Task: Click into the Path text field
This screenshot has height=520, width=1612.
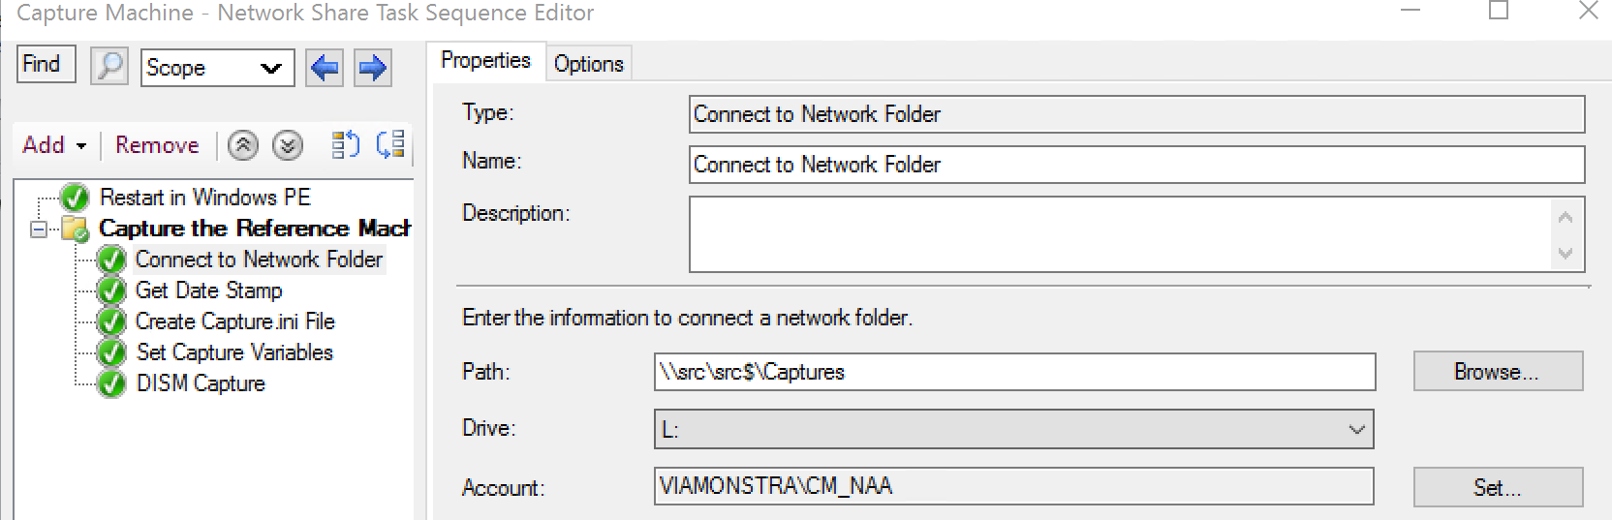Action: tap(1013, 372)
